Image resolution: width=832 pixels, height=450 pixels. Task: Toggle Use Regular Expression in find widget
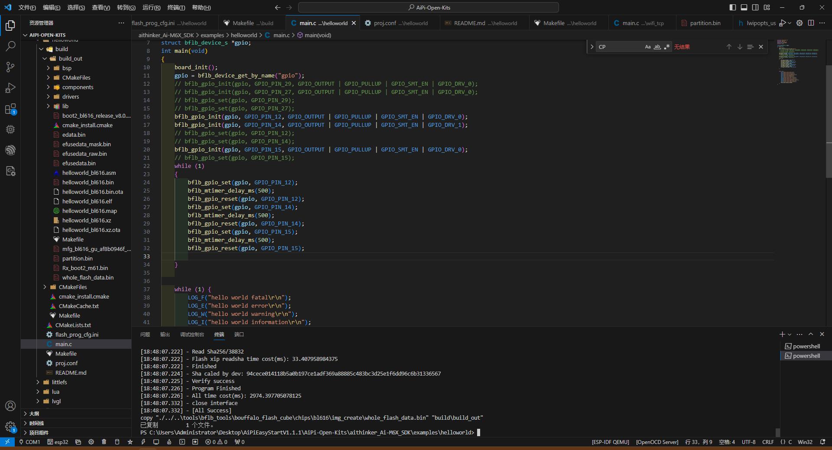tap(666, 47)
